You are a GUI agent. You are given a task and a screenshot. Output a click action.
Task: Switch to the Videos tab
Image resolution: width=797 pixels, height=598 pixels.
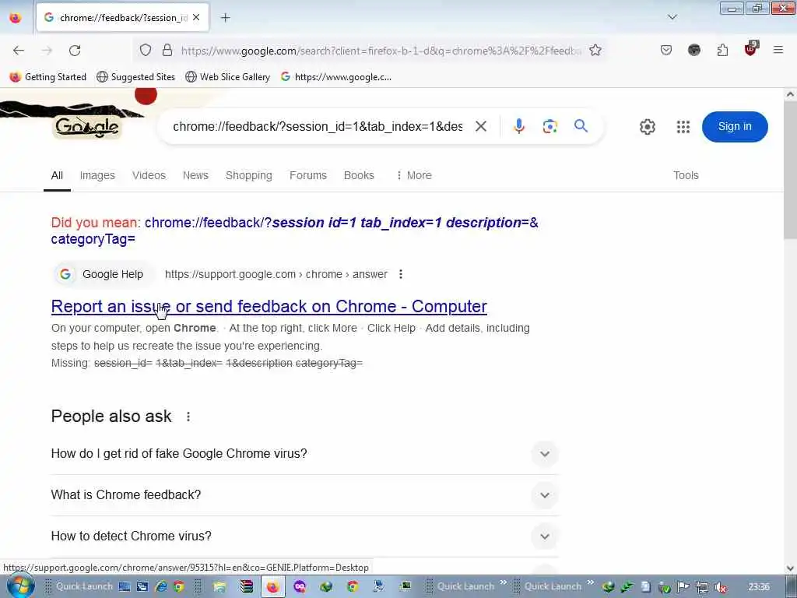click(149, 175)
